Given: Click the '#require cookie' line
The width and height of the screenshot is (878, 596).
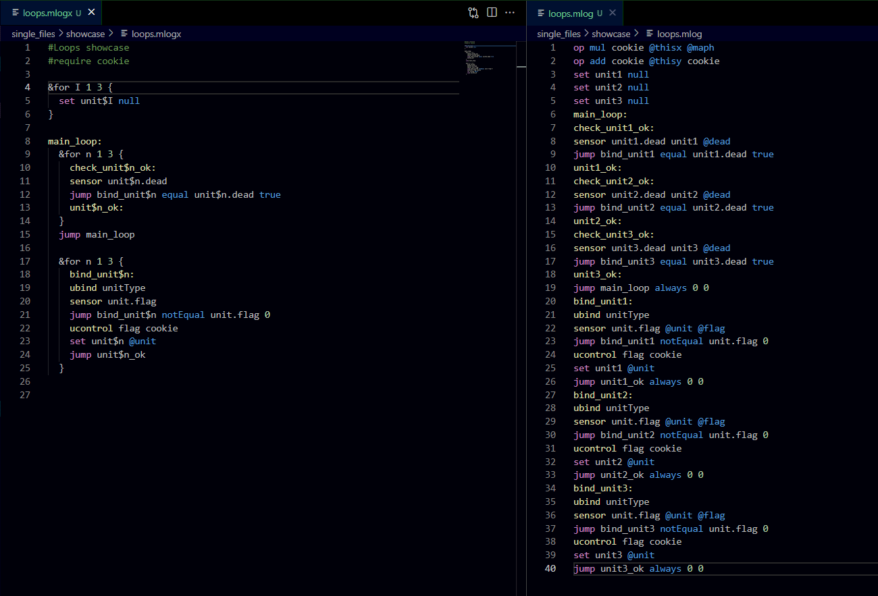Looking at the screenshot, I should click(x=88, y=61).
